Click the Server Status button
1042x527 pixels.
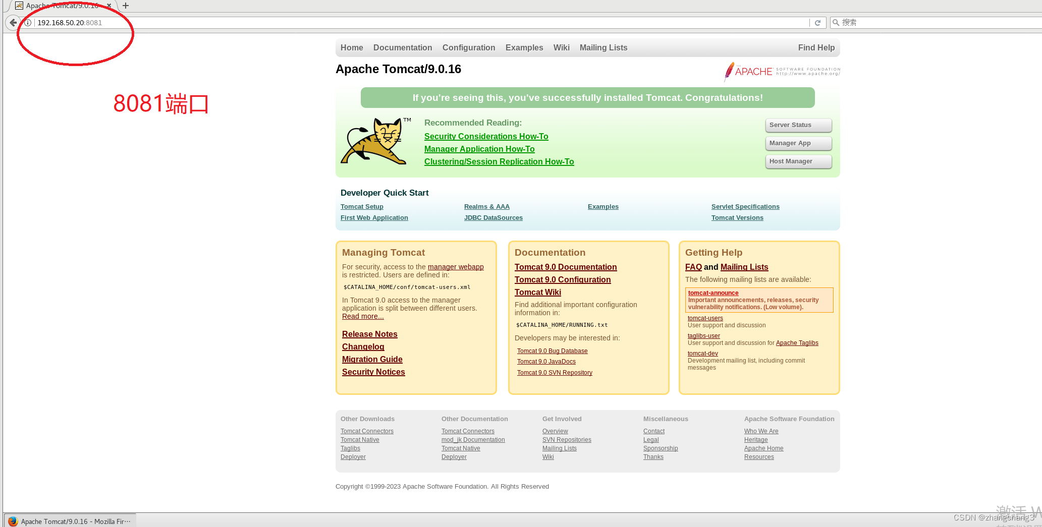798,125
